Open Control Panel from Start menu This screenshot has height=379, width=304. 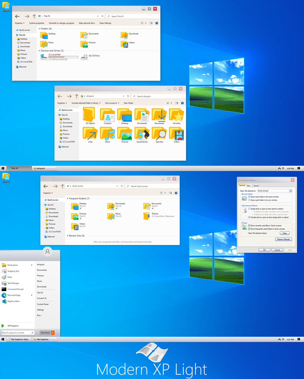(x=43, y=304)
